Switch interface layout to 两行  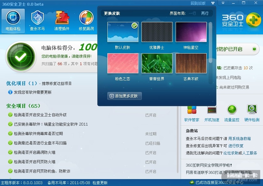(x=205, y=13)
